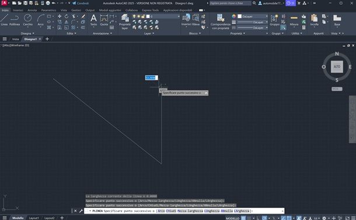Toggle the grid display in status bar

pyautogui.click(x=243, y=218)
